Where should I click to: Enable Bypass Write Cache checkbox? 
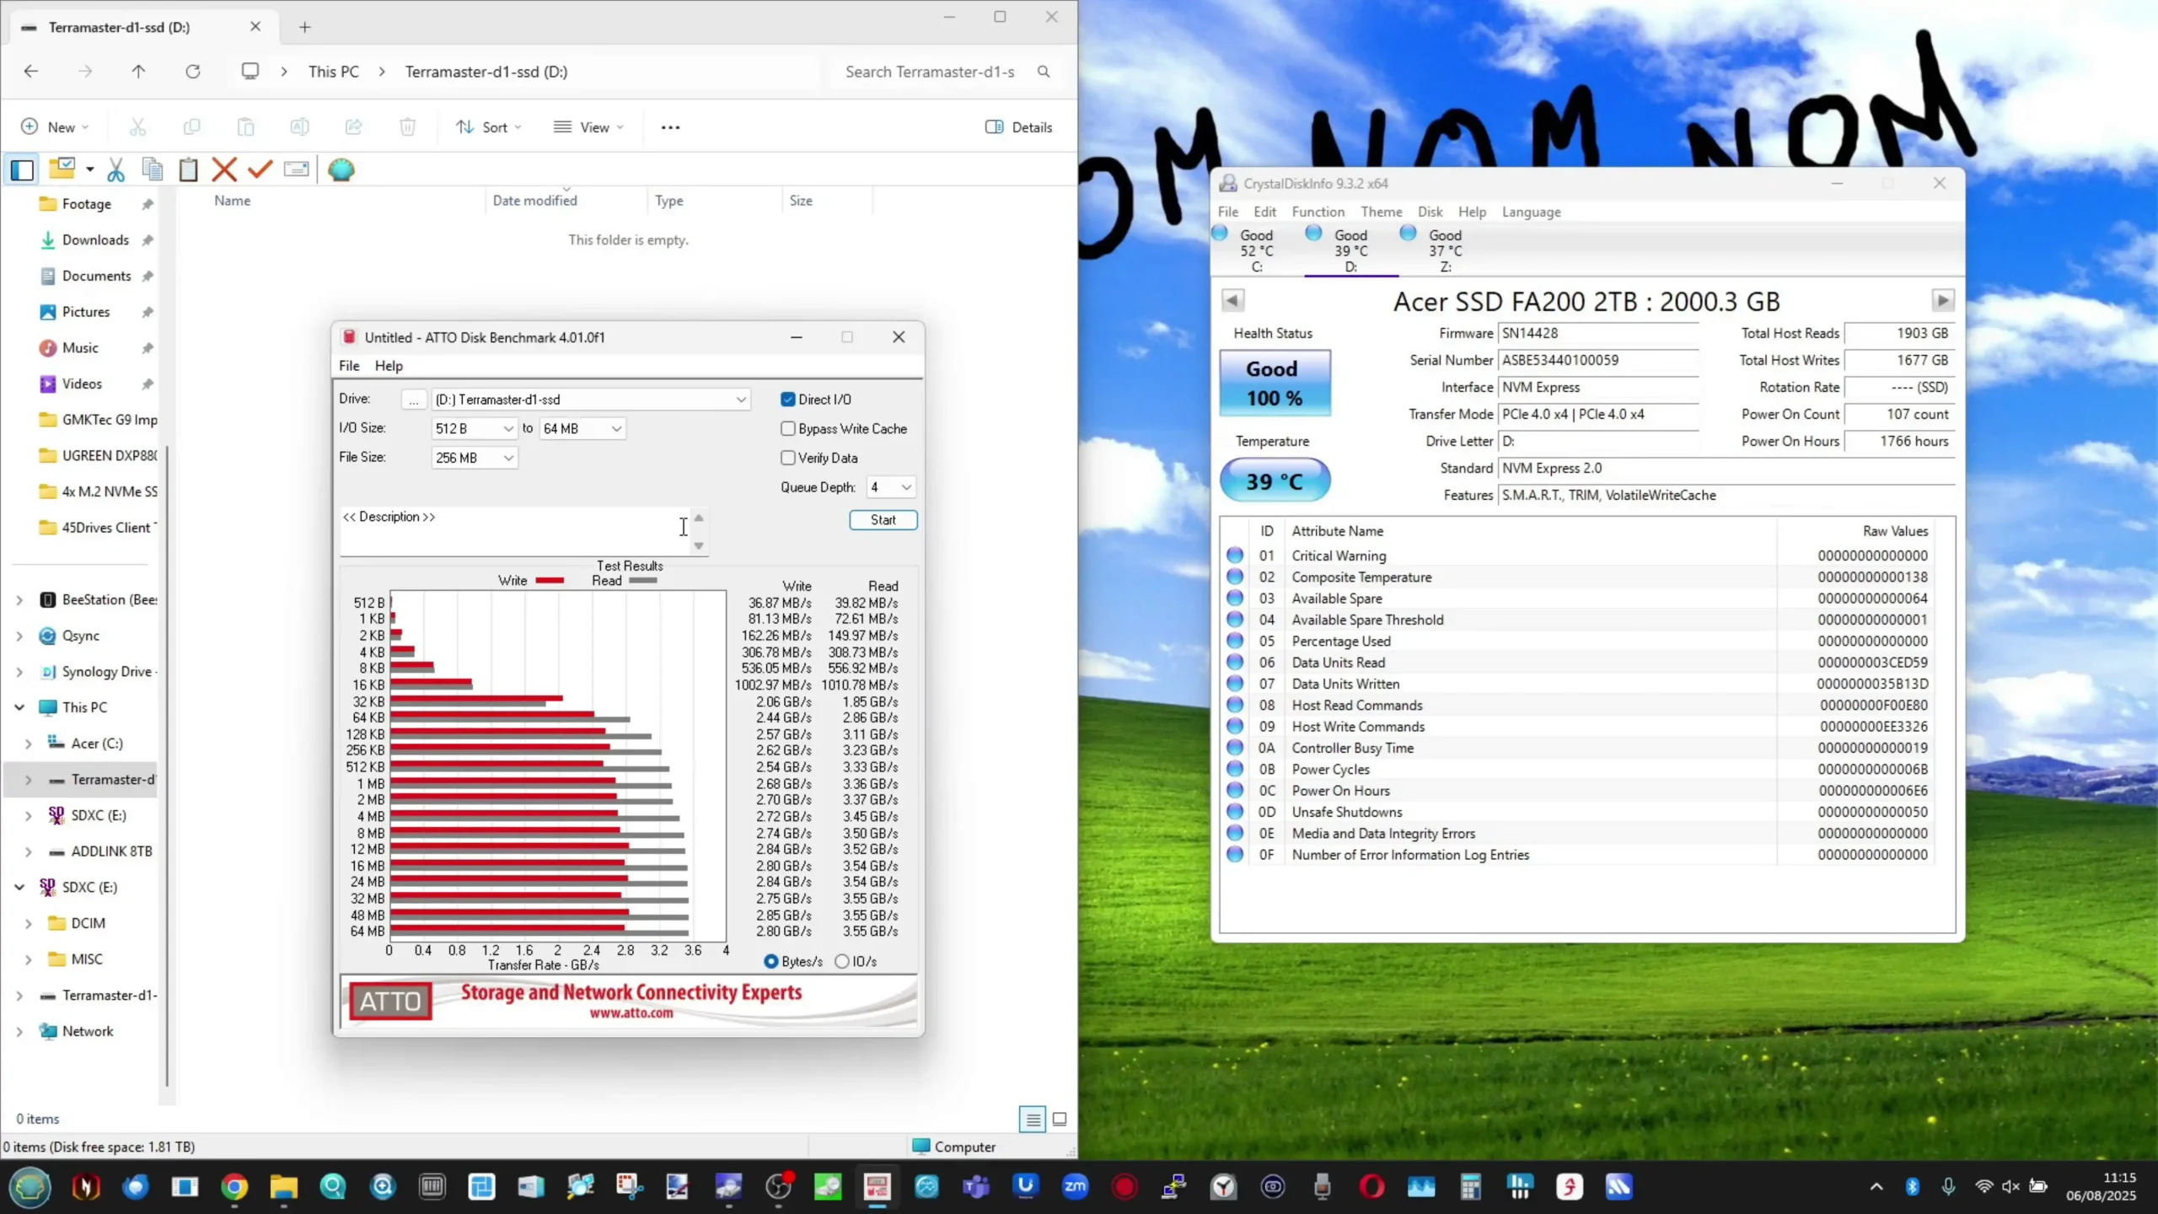[x=788, y=429]
